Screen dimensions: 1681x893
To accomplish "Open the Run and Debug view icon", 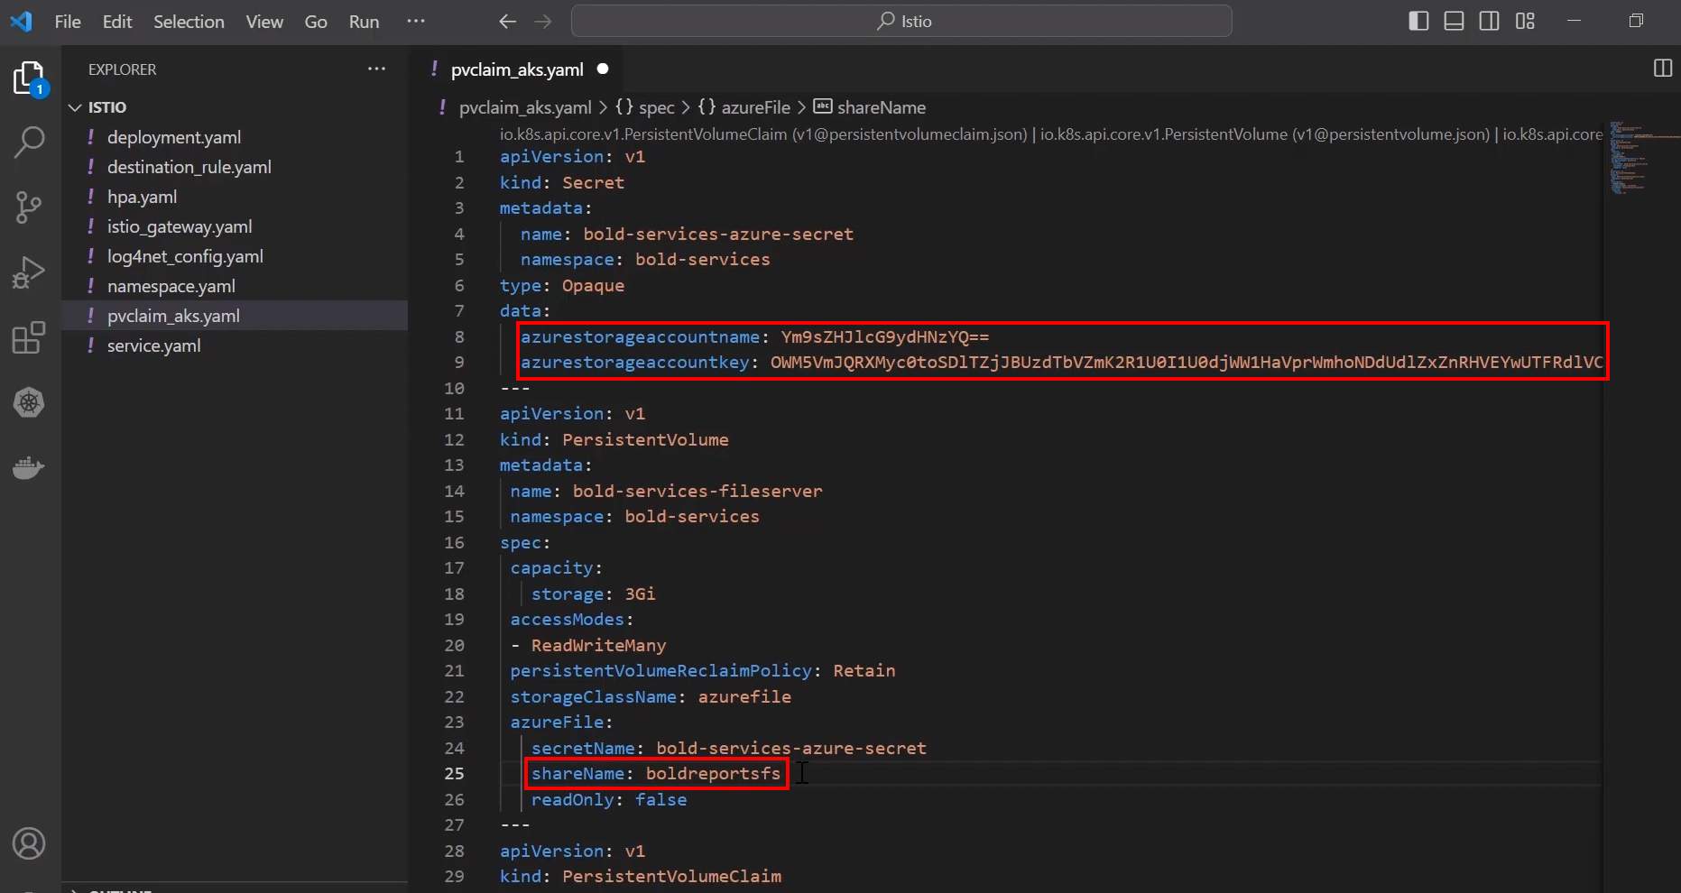I will click(x=29, y=272).
